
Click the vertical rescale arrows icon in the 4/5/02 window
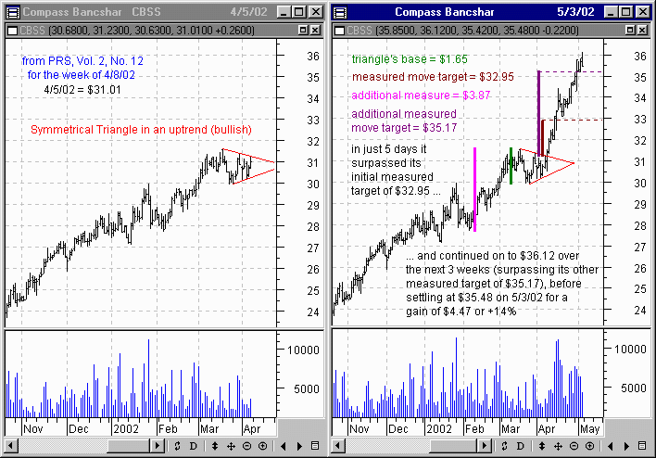tap(215, 446)
